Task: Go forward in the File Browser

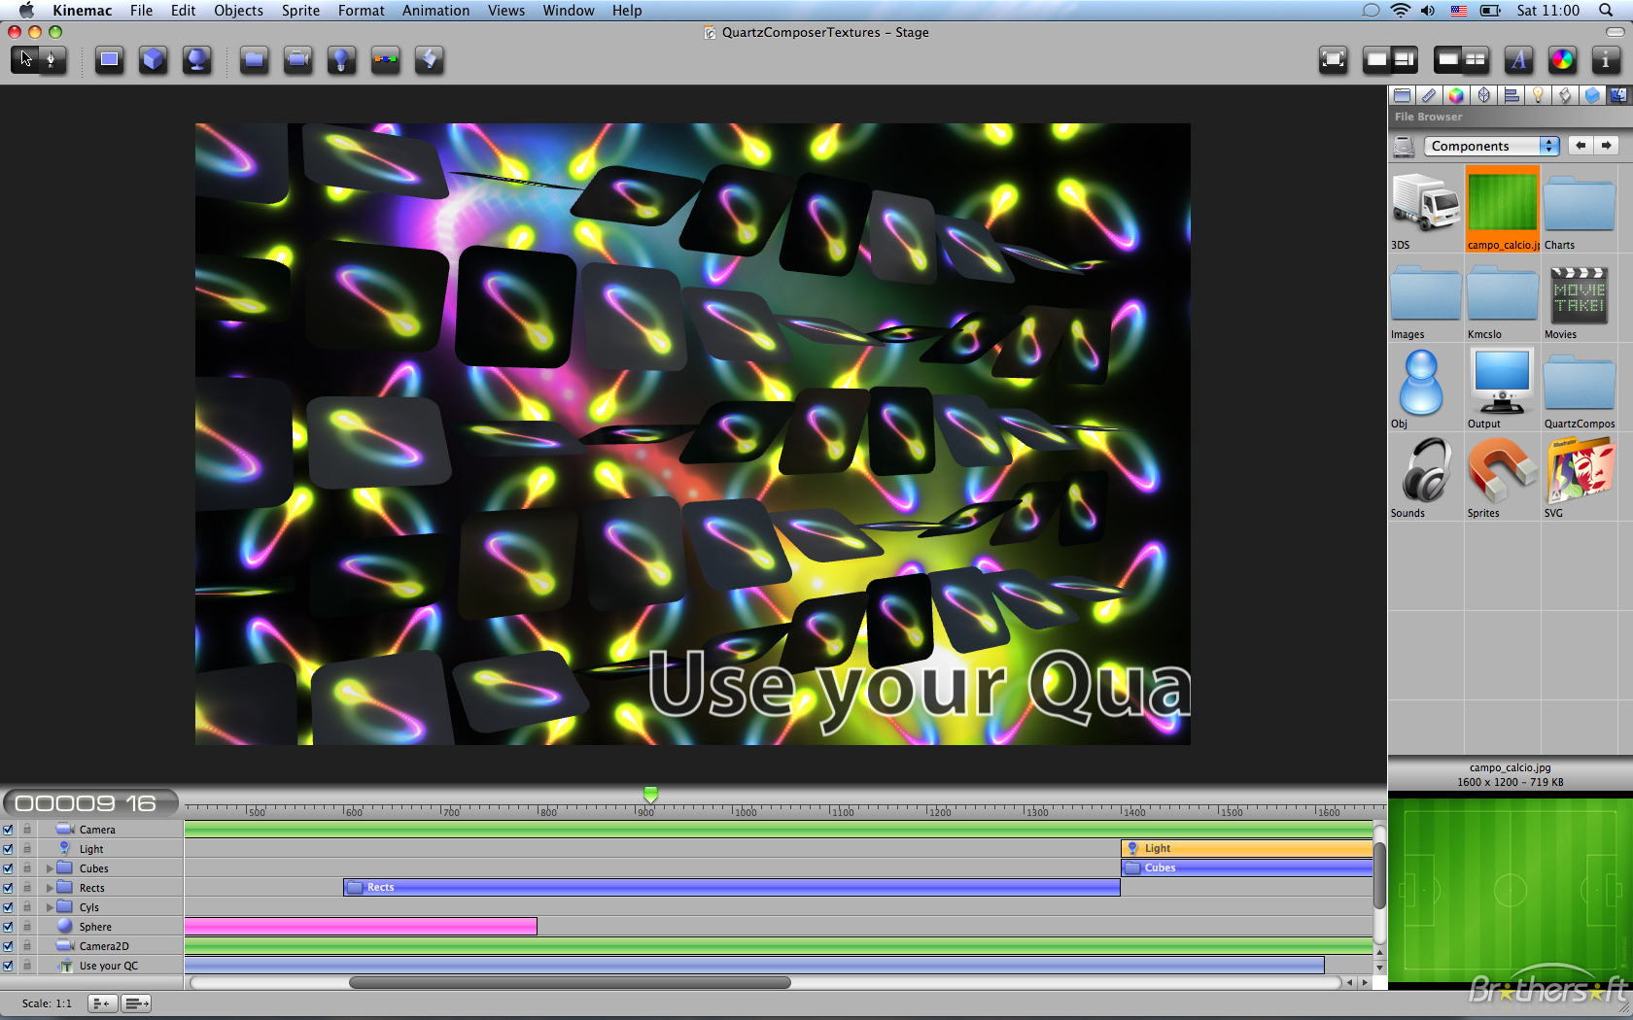Action: 1607,146
